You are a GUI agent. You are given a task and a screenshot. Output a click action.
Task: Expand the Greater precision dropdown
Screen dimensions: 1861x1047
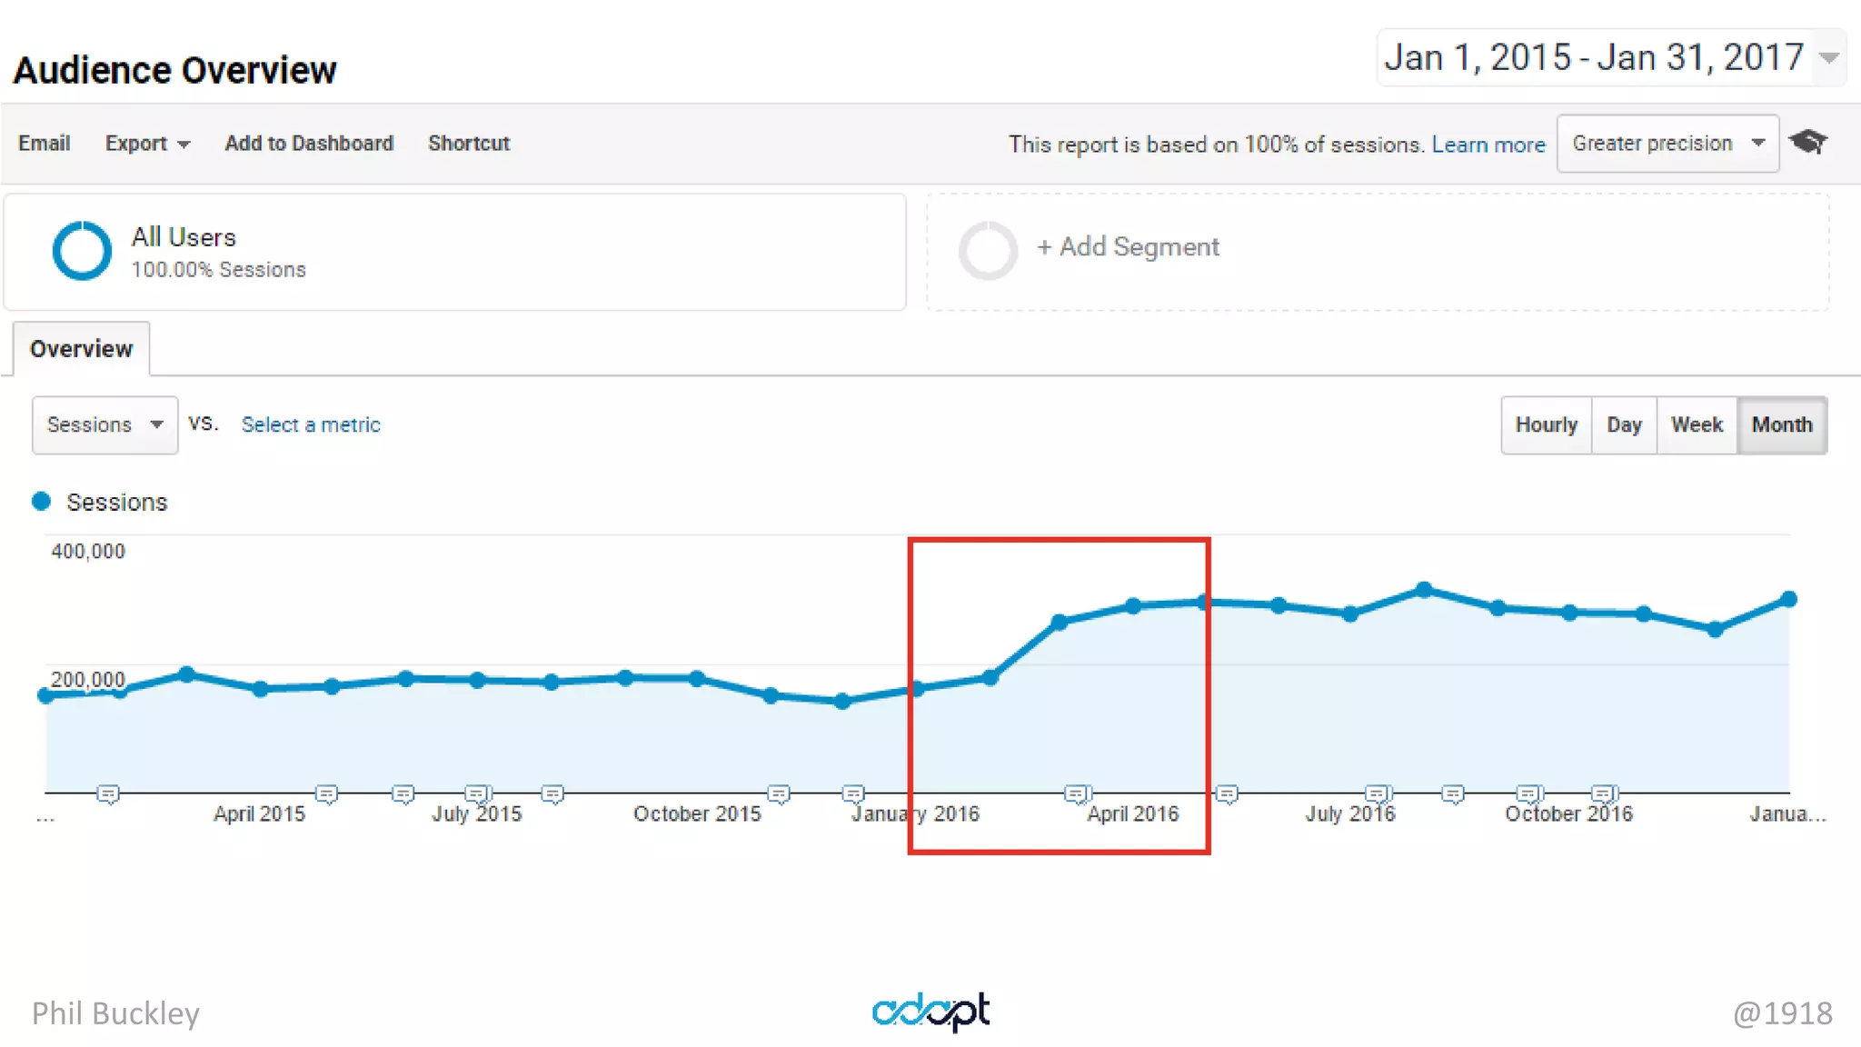pyautogui.click(x=1667, y=143)
